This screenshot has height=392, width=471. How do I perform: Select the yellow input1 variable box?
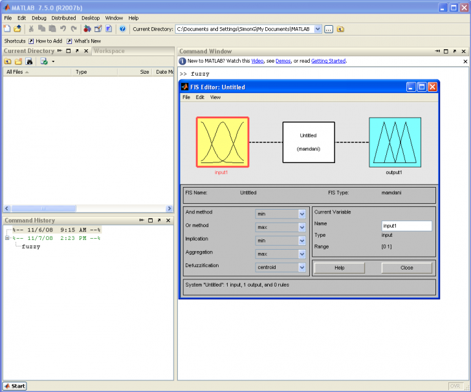223,142
